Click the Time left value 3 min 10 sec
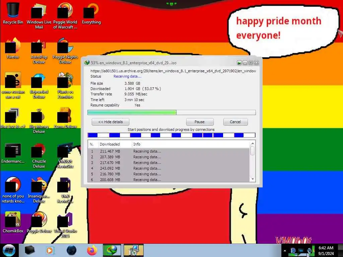Viewport: 343px width, 257px height. coord(134,100)
